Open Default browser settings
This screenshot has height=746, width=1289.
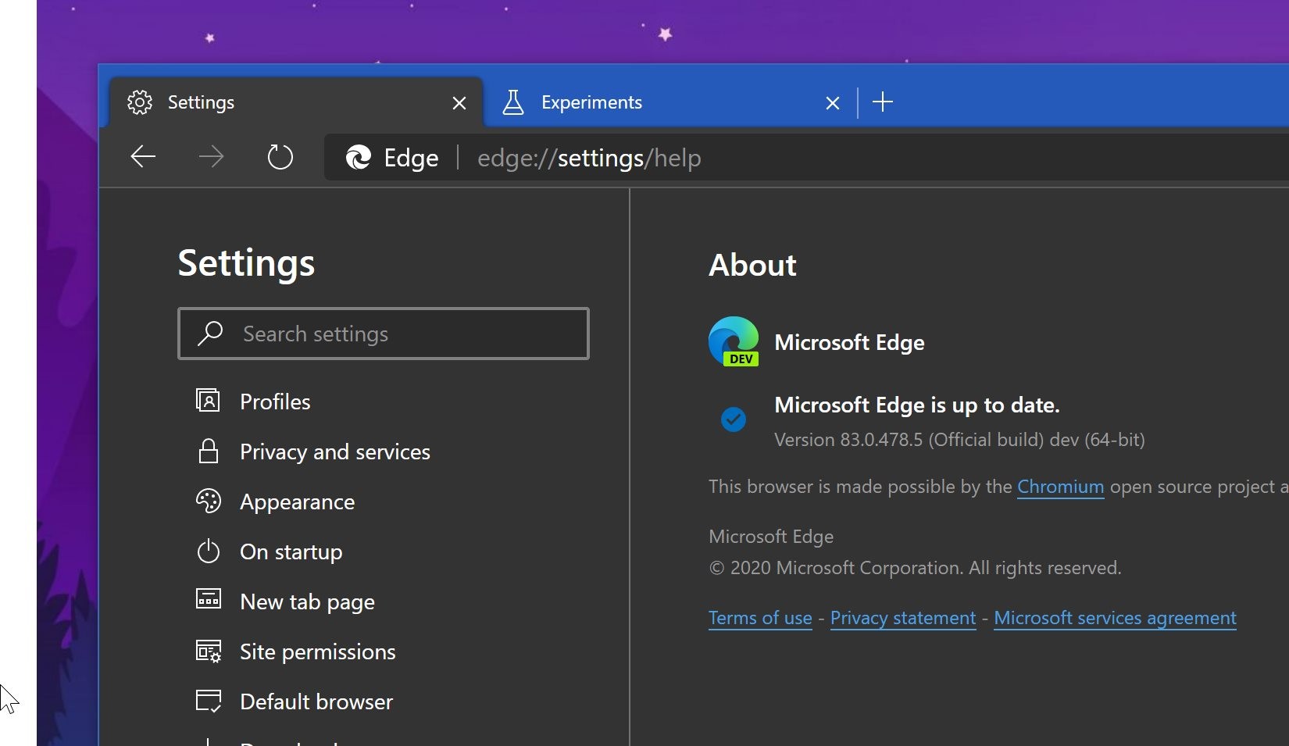316,701
